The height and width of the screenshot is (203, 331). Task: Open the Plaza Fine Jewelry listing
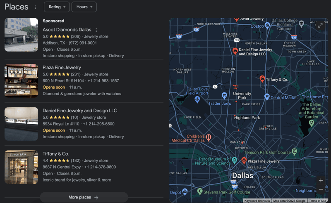(x=62, y=67)
